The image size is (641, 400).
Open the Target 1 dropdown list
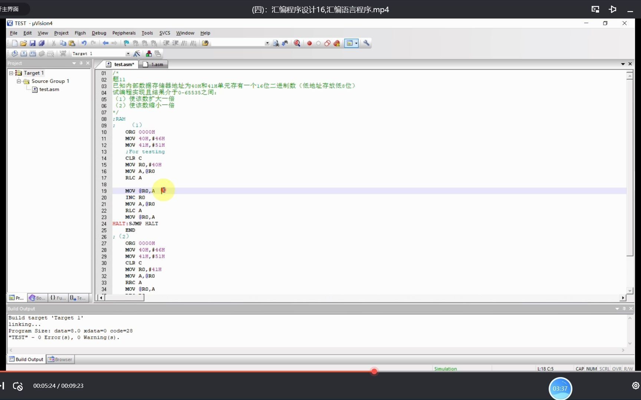[x=128, y=54]
